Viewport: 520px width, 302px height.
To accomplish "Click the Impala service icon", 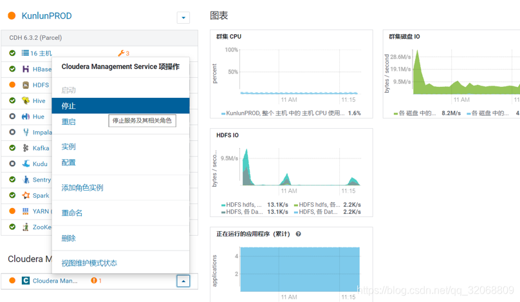I will (26, 132).
